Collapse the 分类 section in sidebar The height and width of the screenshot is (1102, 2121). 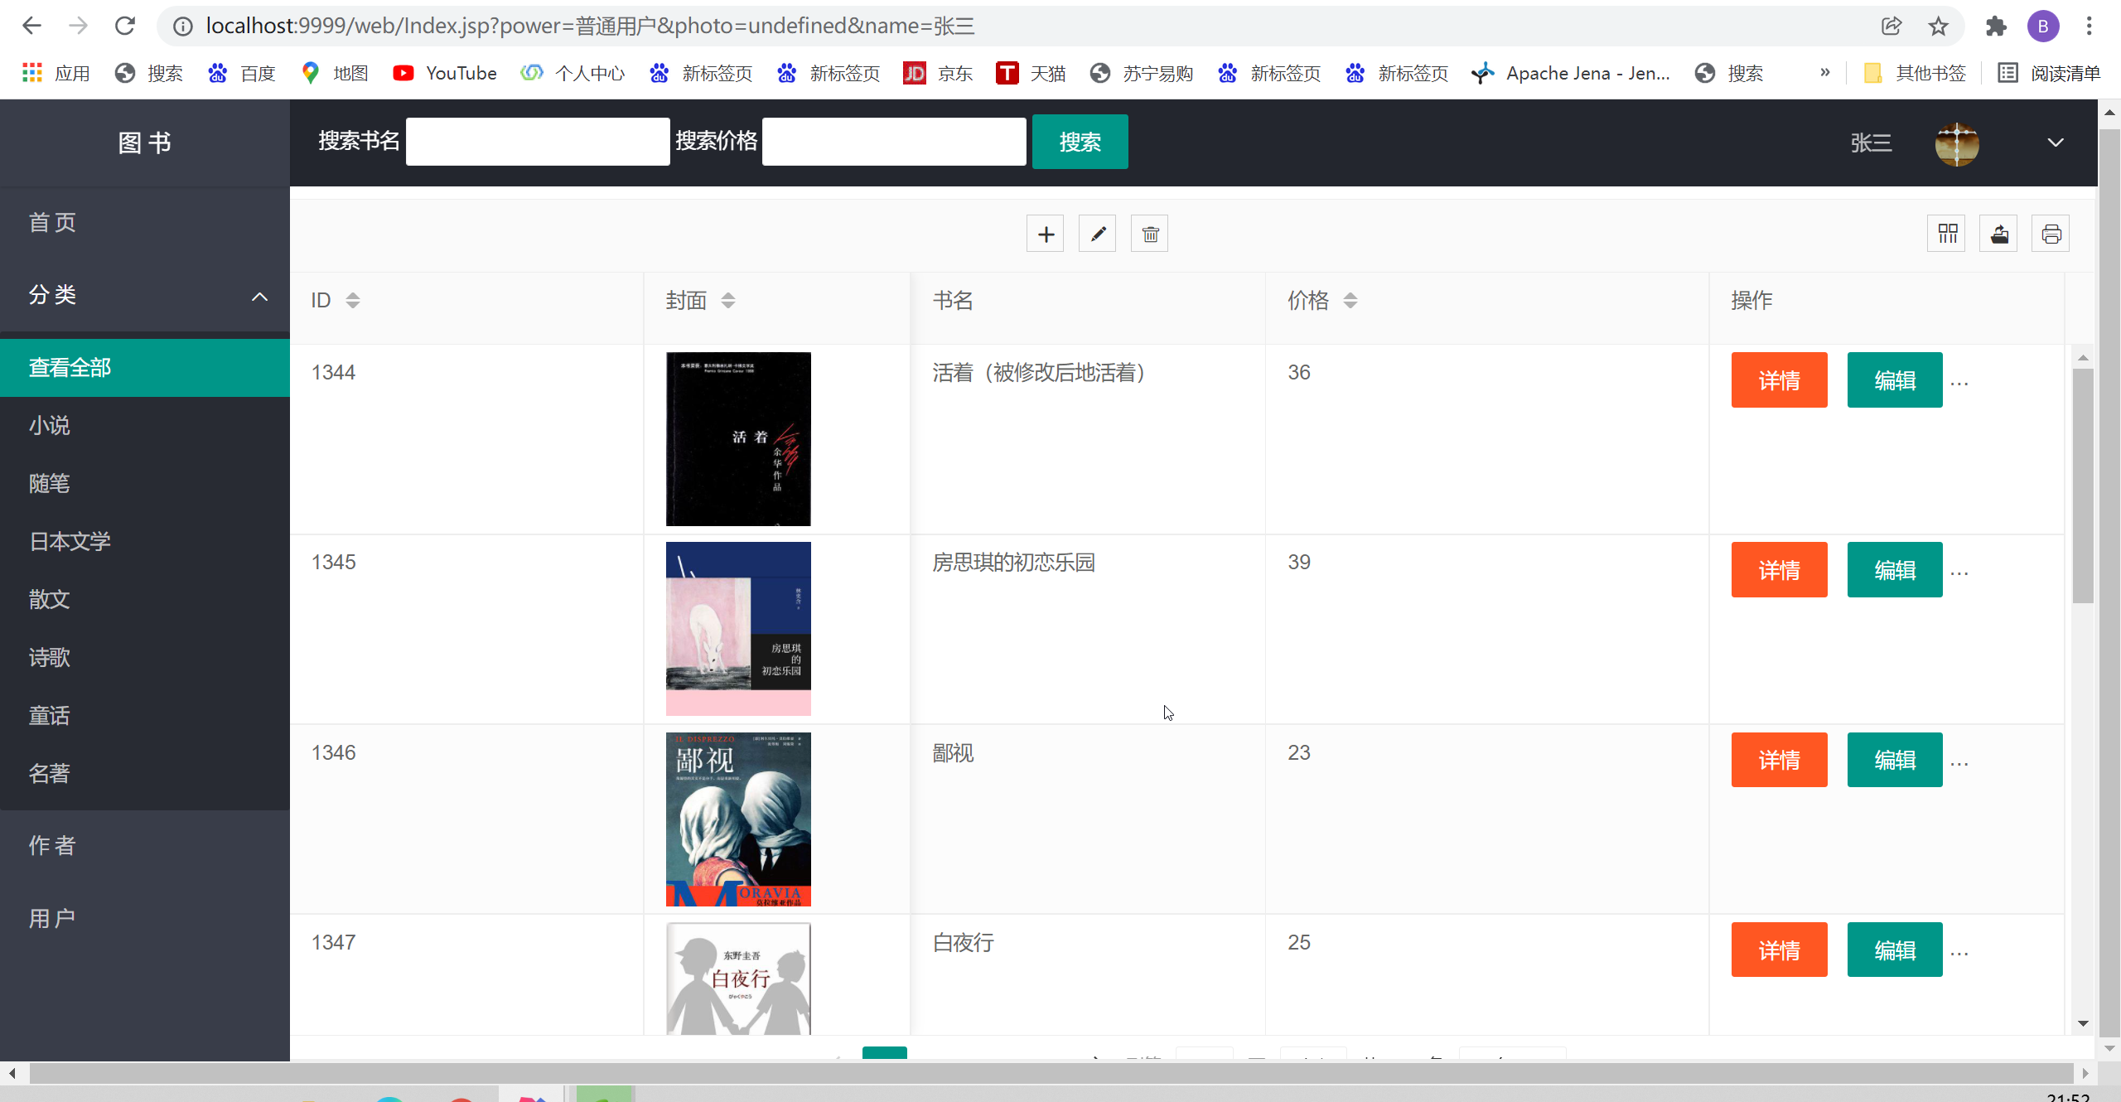[259, 296]
